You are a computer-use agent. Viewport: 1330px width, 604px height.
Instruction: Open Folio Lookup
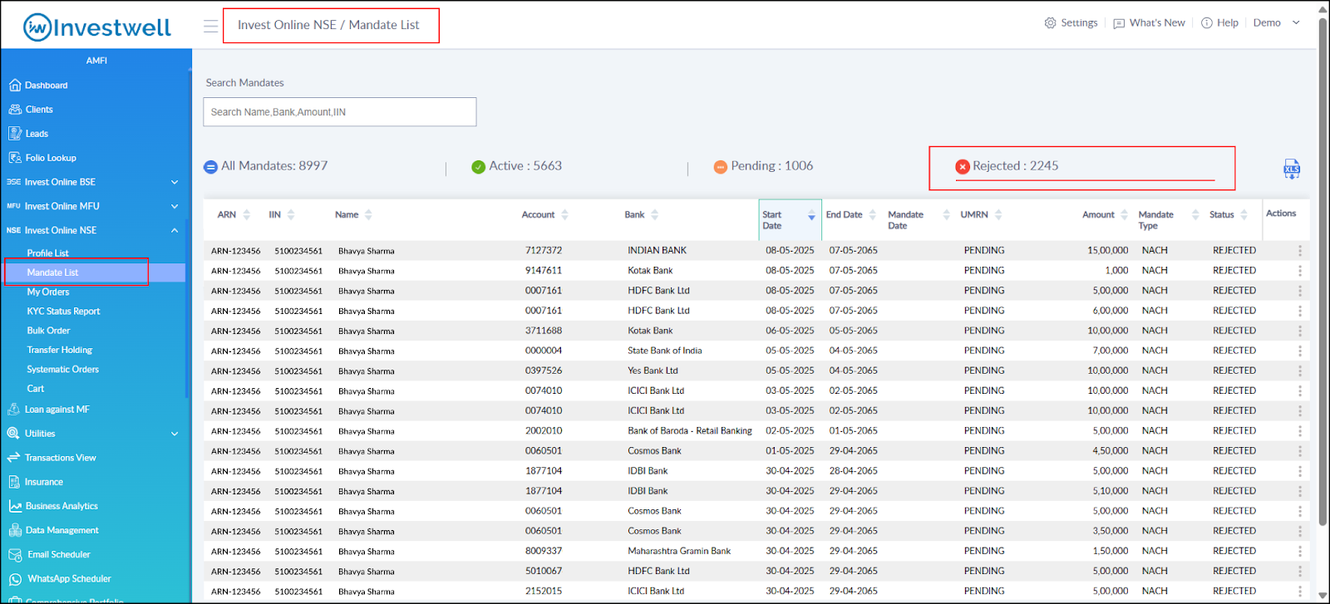pyautogui.click(x=51, y=158)
